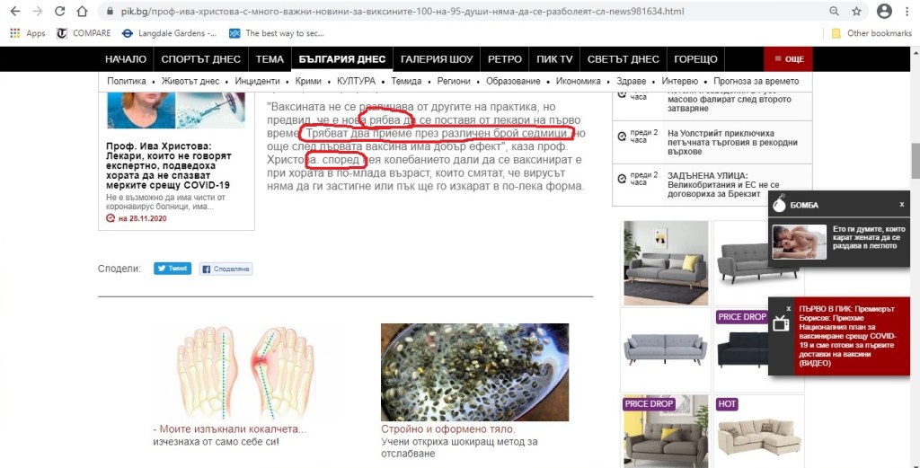This screenshot has height=468, width=920.
Task: Share the article via Tweet button
Action: click(x=172, y=269)
